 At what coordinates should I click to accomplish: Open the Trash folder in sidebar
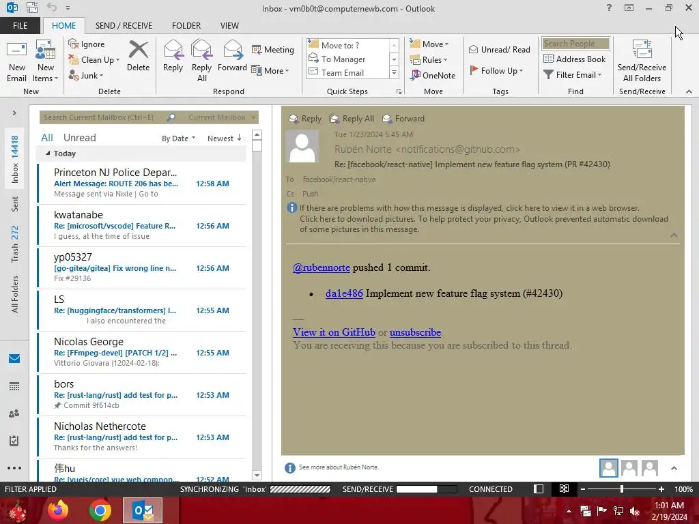[x=15, y=244]
